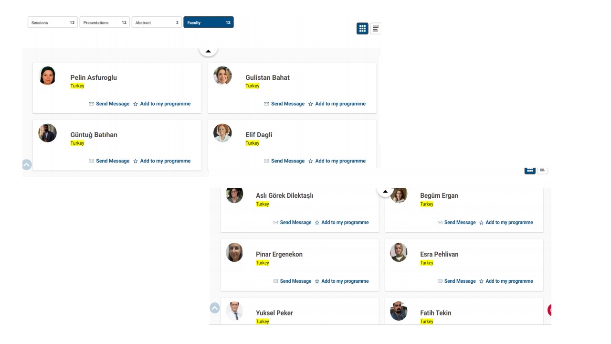Click the envelope icon on Elif Dagli's card

tap(266, 161)
